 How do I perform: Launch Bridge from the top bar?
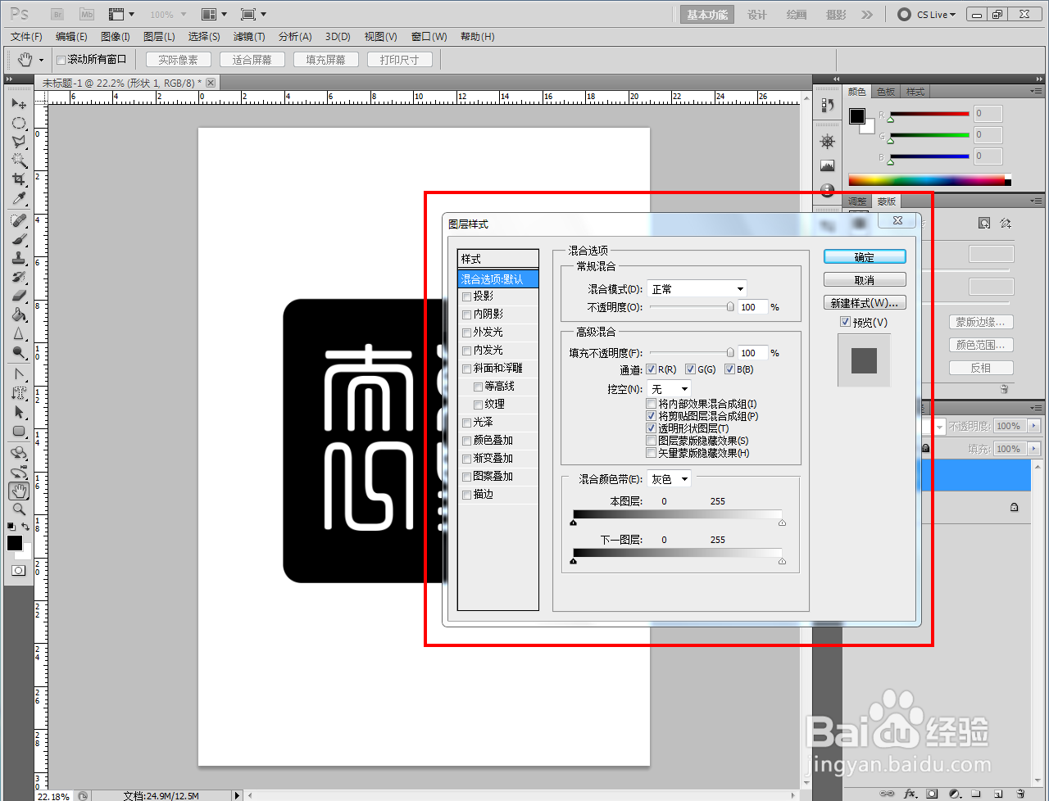coord(57,15)
